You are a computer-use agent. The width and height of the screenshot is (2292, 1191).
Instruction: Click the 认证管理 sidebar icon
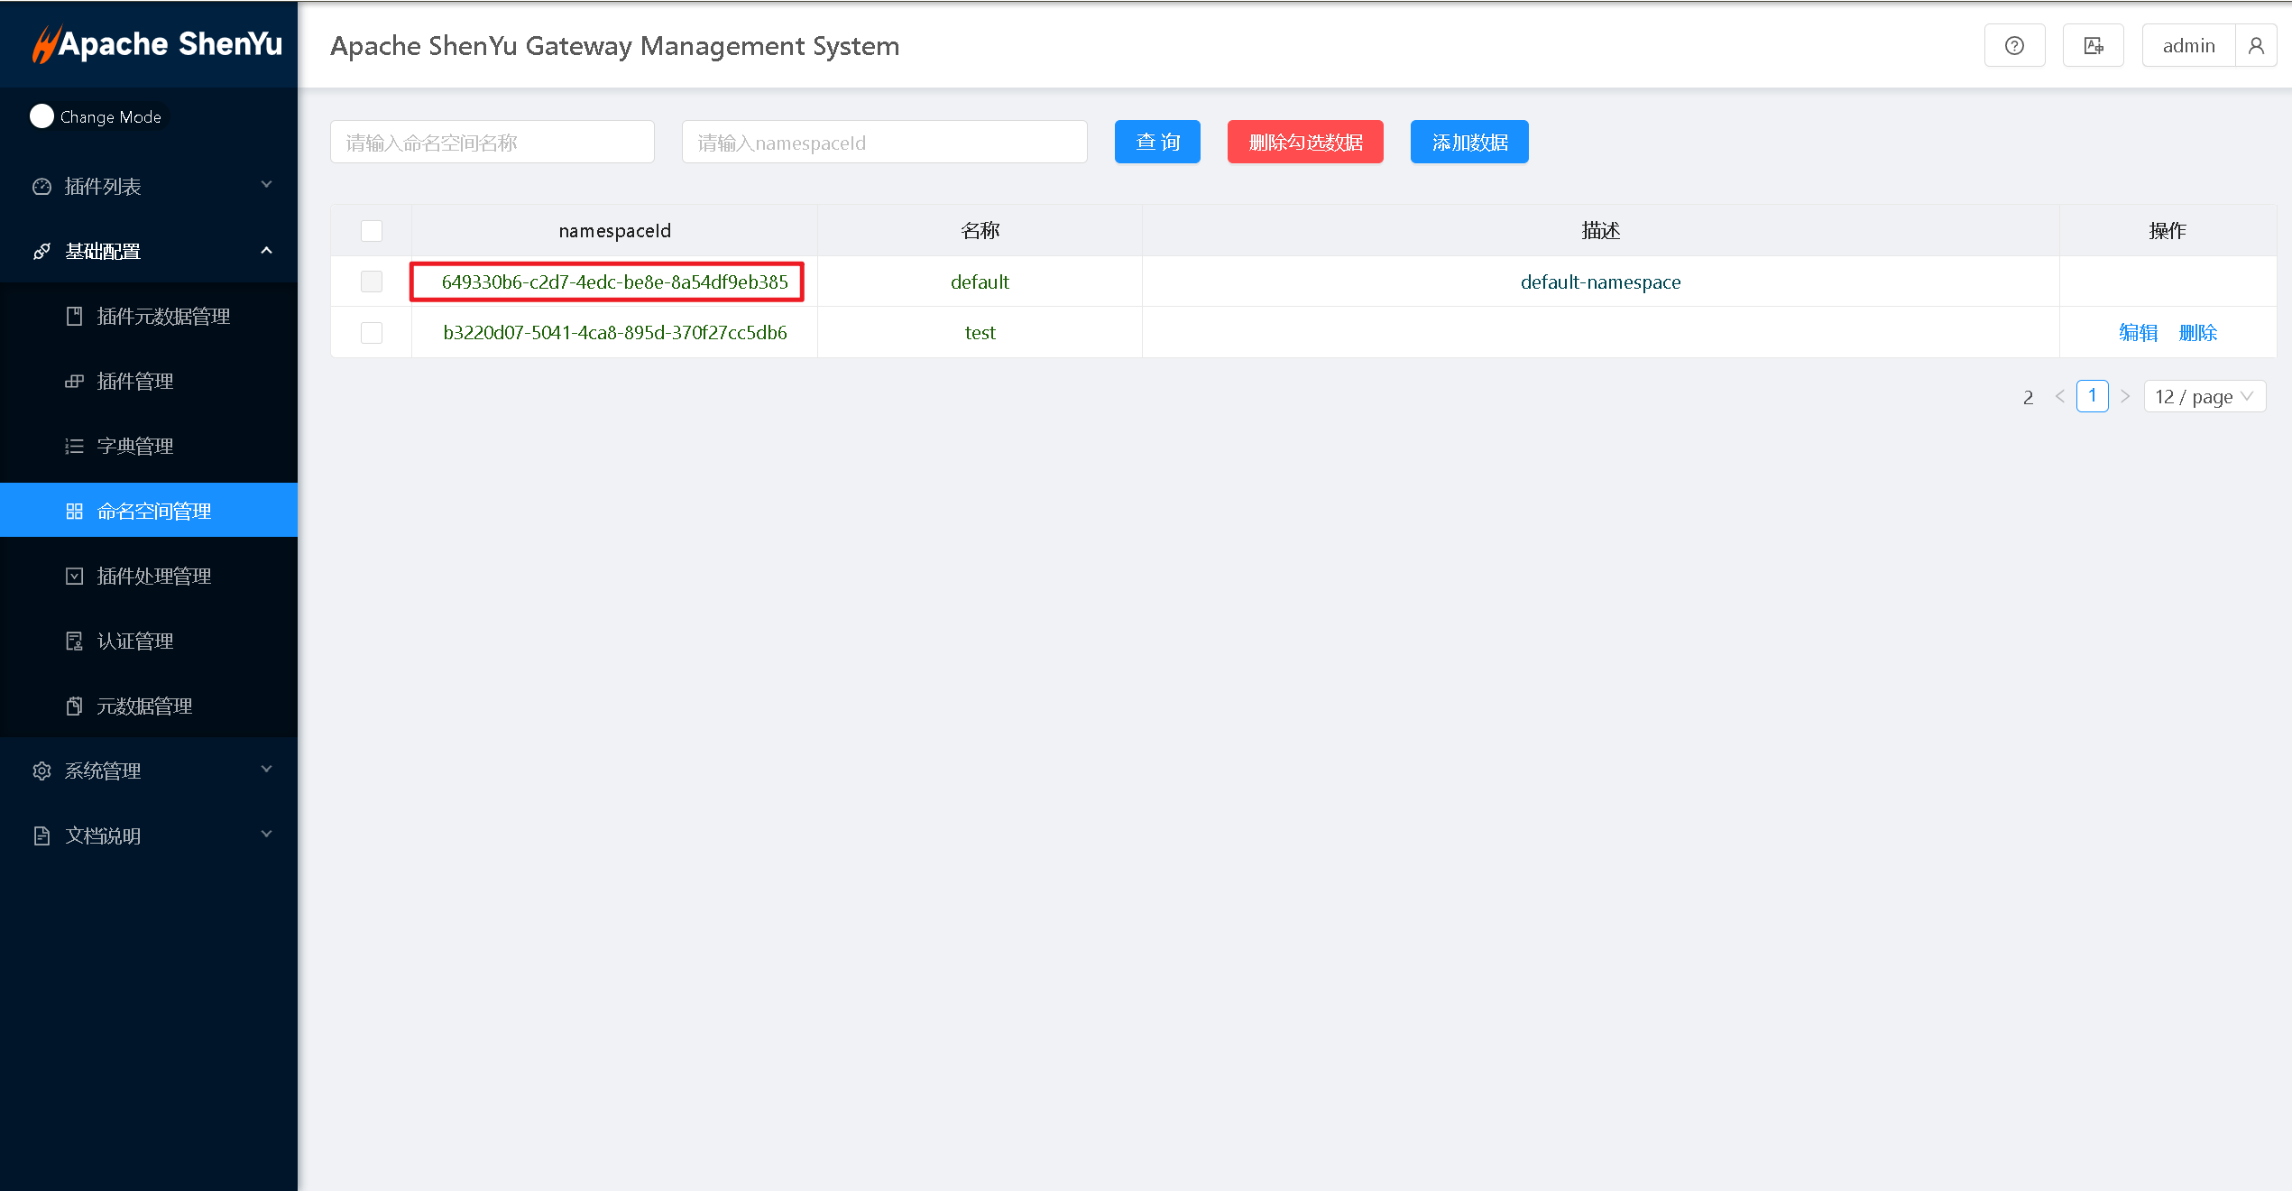click(x=75, y=642)
